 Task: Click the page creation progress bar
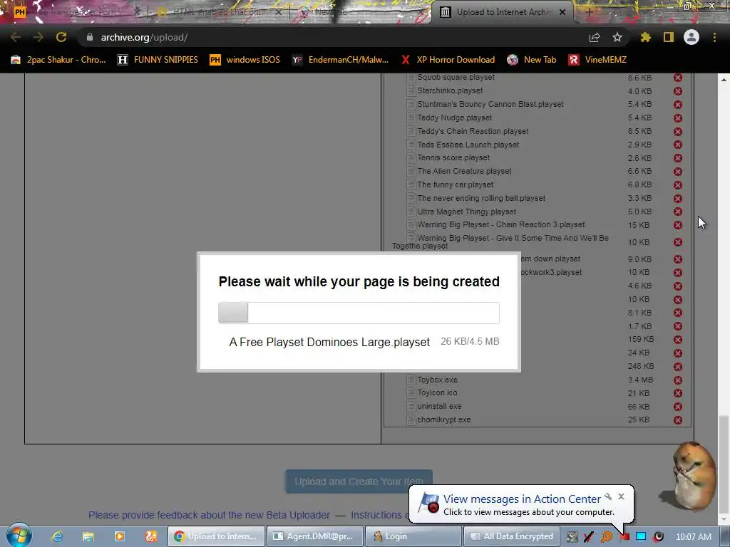(x=359, y=313)
